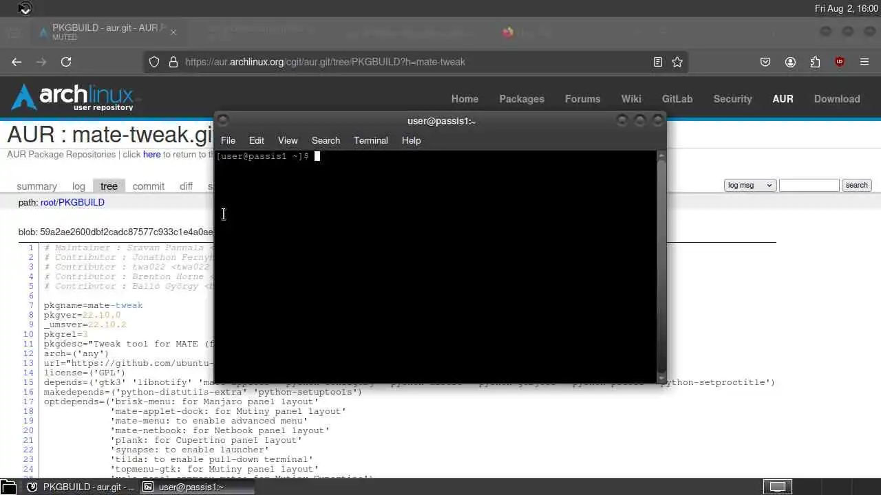Open the terminal Edit menu
The height and width of the screenshot is (495, 881).
click(257, 140)
